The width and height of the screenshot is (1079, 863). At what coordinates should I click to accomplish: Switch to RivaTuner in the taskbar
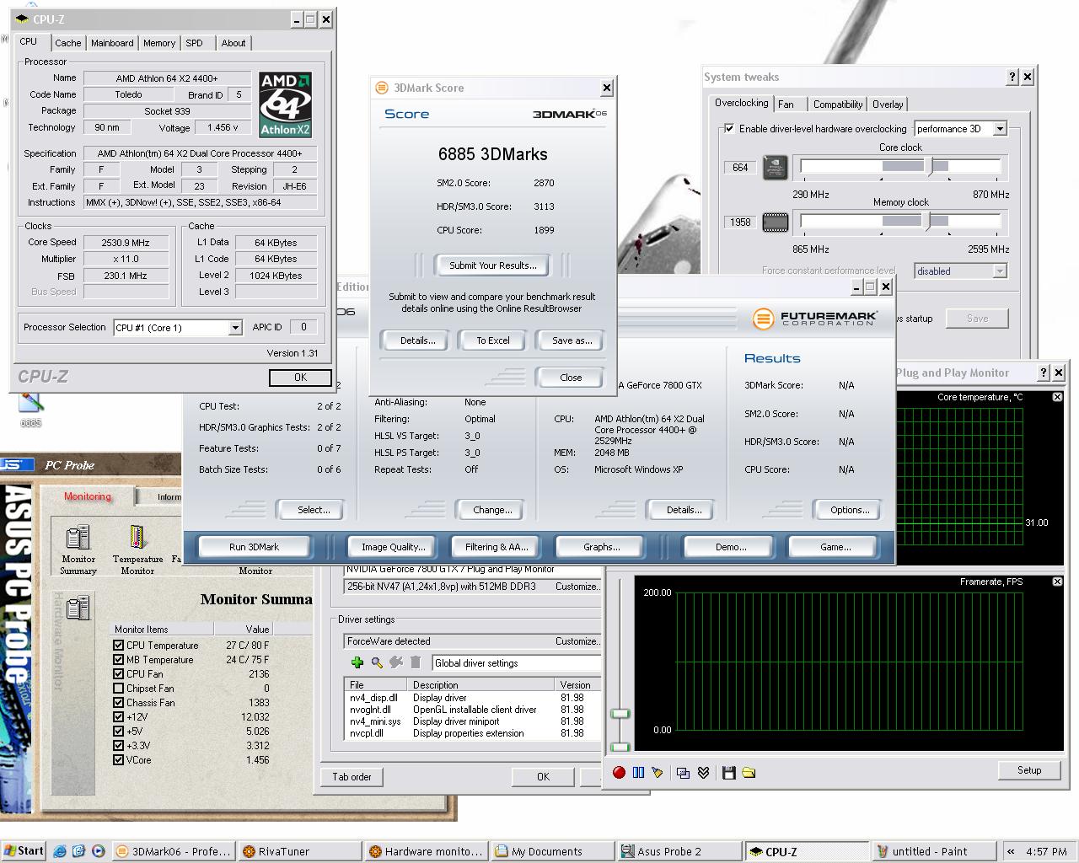pos(298,851)
